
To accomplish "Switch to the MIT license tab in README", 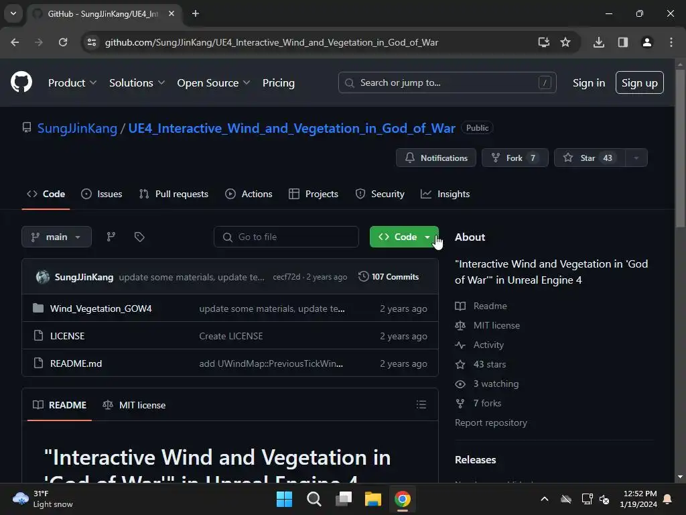I will coord(134,405).
